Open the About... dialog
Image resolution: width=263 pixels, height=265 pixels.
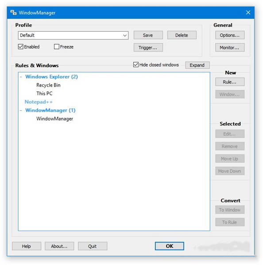[59, 246]
